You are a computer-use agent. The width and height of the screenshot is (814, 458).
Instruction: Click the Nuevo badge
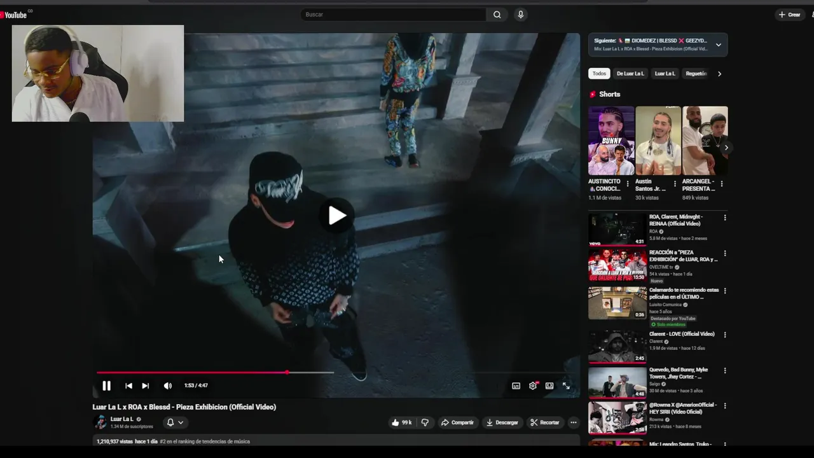656,281
